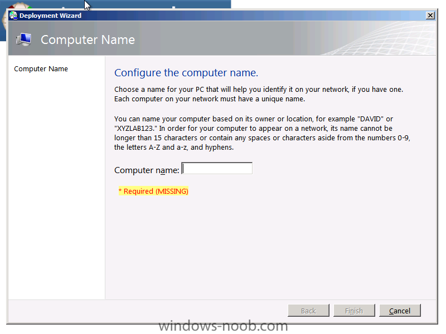This screenshot has height=334, width=446.
Task: Click the computer monitor header icon
Action: point(24,40)
